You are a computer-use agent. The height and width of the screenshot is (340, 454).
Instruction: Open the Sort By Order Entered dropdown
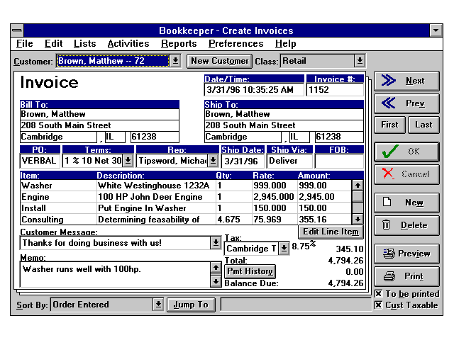coord(158,305)
